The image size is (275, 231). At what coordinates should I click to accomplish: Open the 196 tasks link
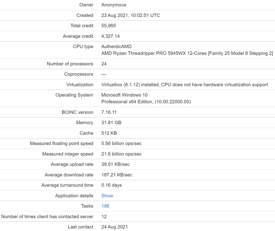coord(105,206)
